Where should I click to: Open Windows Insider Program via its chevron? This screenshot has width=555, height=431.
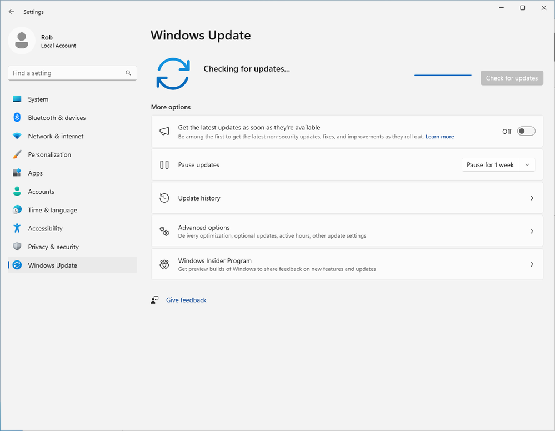[x=532, y=265]
